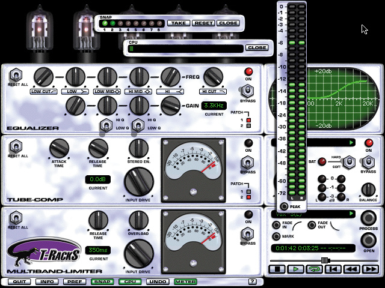Viewport: 385px width, 288px height.
Task: Select snapshot LED number 1
Action: coord(105,23)
